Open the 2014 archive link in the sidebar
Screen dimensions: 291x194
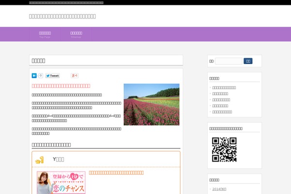pyautogui.click(x=219, y=189)
